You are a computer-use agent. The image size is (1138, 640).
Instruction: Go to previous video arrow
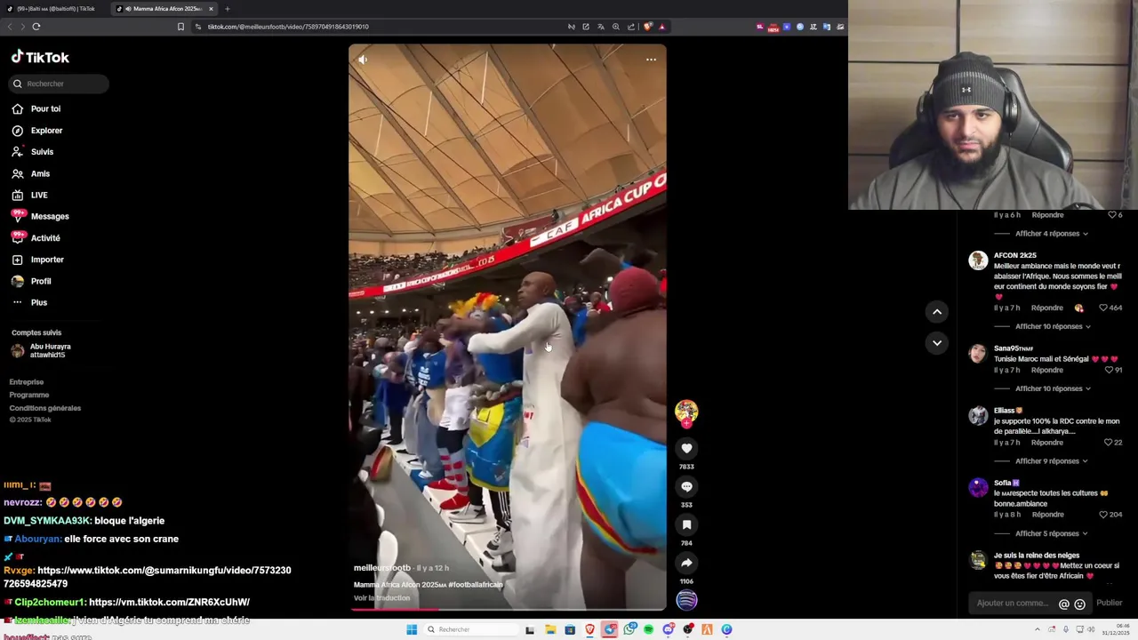pyautogui.click(x=937, y=311)
